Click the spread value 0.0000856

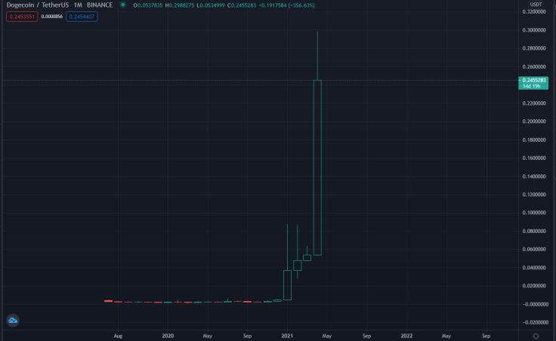[52, 17]
